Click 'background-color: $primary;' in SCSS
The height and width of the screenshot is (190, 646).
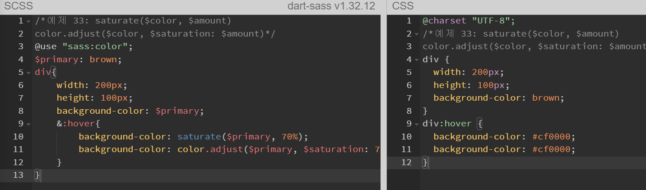(130, 111)
